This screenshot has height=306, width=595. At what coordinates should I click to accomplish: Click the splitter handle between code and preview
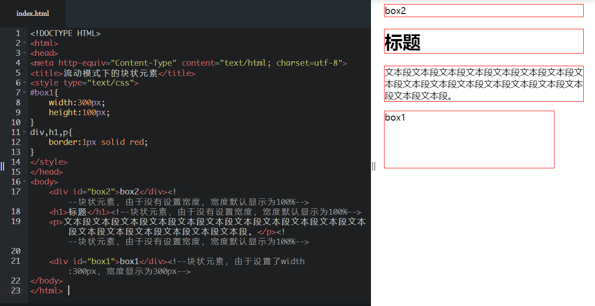[x=374, y=166]
